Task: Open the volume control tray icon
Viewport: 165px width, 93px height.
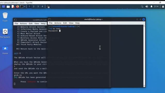Action: (x=147, y=6)
